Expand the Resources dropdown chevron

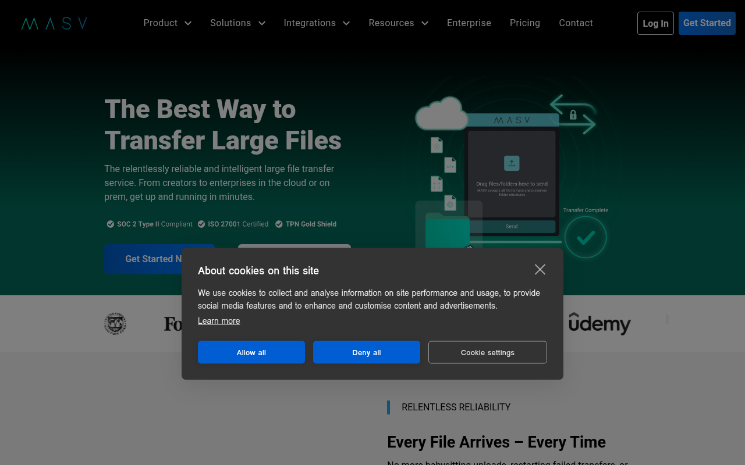tap(425, 23)
